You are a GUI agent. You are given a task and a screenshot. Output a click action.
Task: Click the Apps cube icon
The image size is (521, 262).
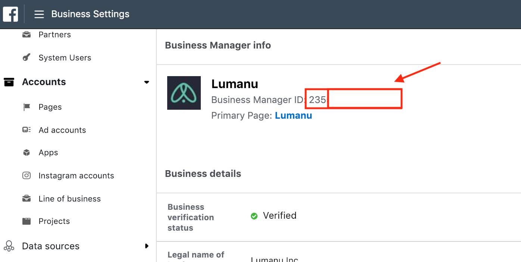coord(26,153)
